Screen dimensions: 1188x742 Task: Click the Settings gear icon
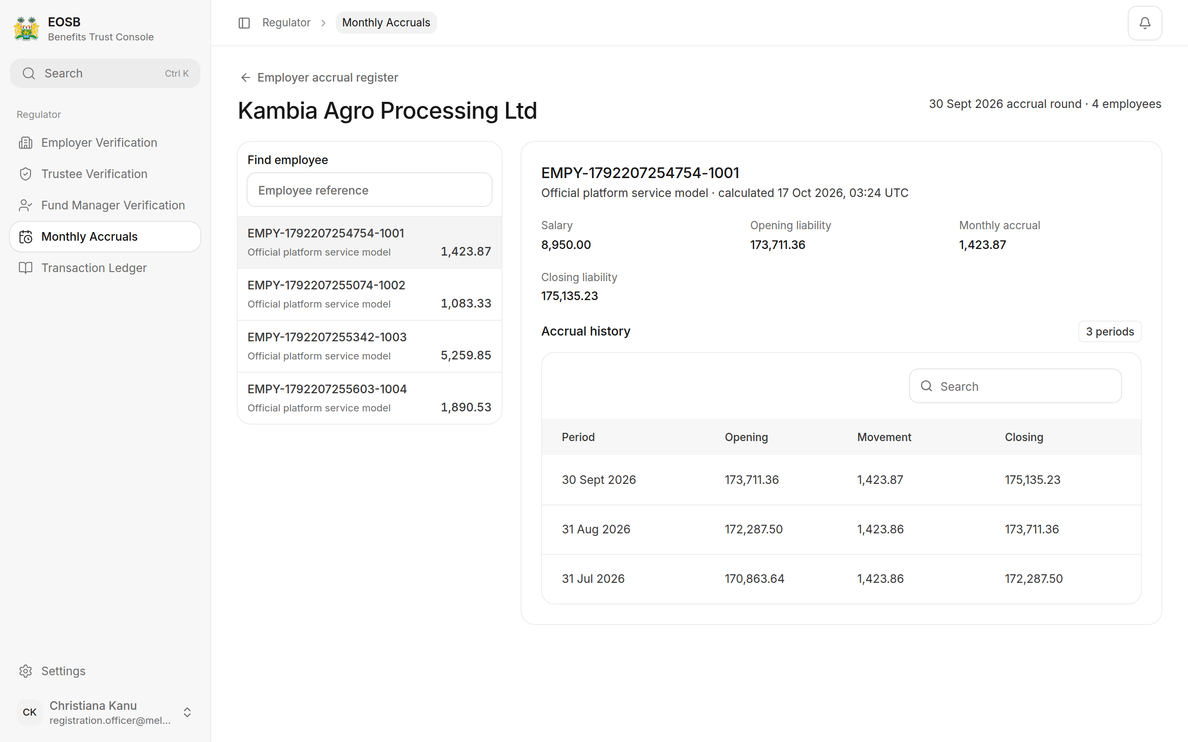26,671
